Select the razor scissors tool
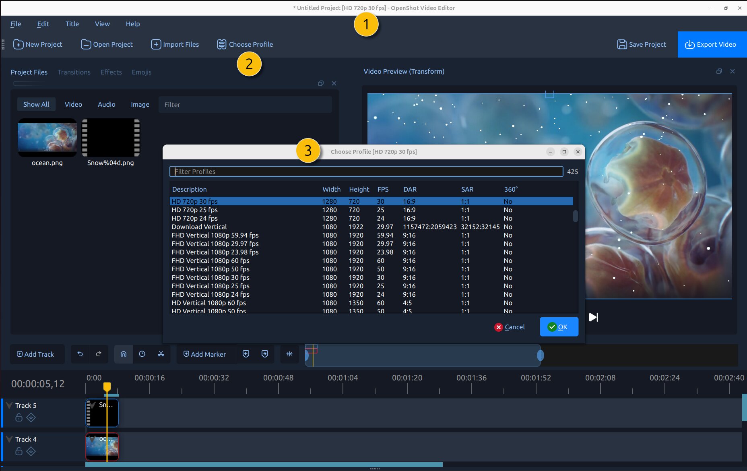Image resolution: width=747 pixels, height=471 pixels. 161,354
